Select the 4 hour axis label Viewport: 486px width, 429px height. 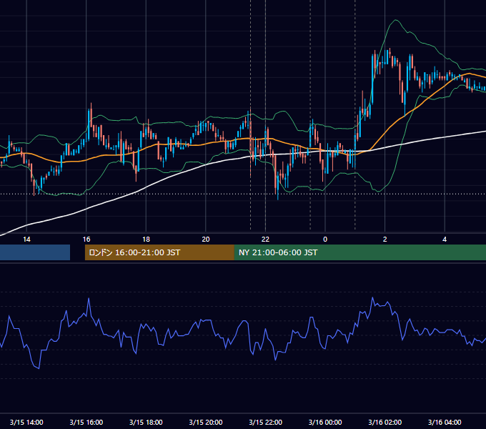coord(445,240)
